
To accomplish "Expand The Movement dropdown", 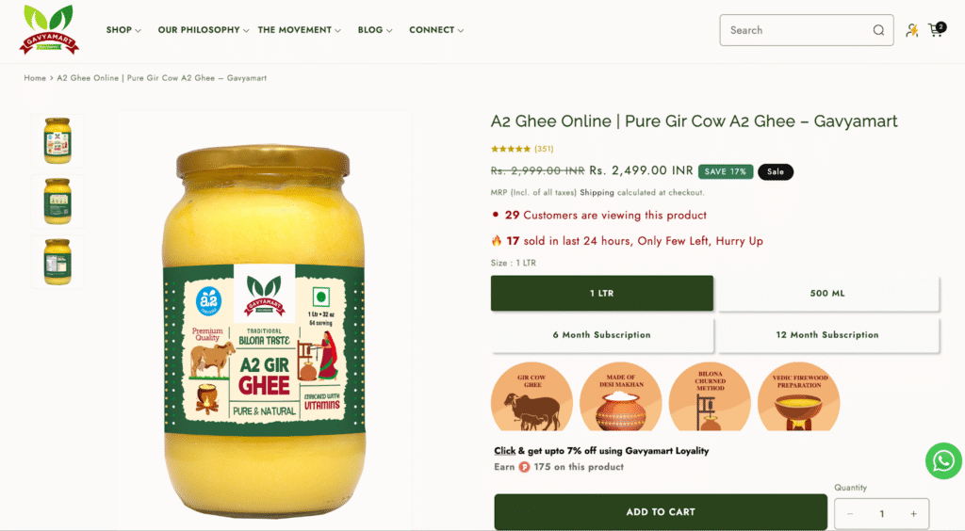I will tap(299, 30).
